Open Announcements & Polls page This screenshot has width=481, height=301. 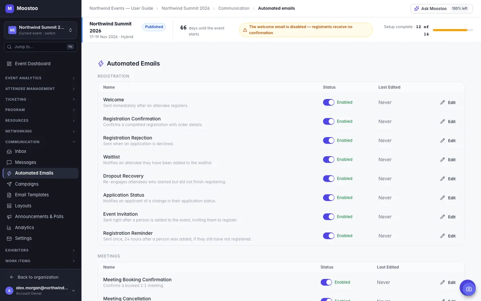pos(40,217)
